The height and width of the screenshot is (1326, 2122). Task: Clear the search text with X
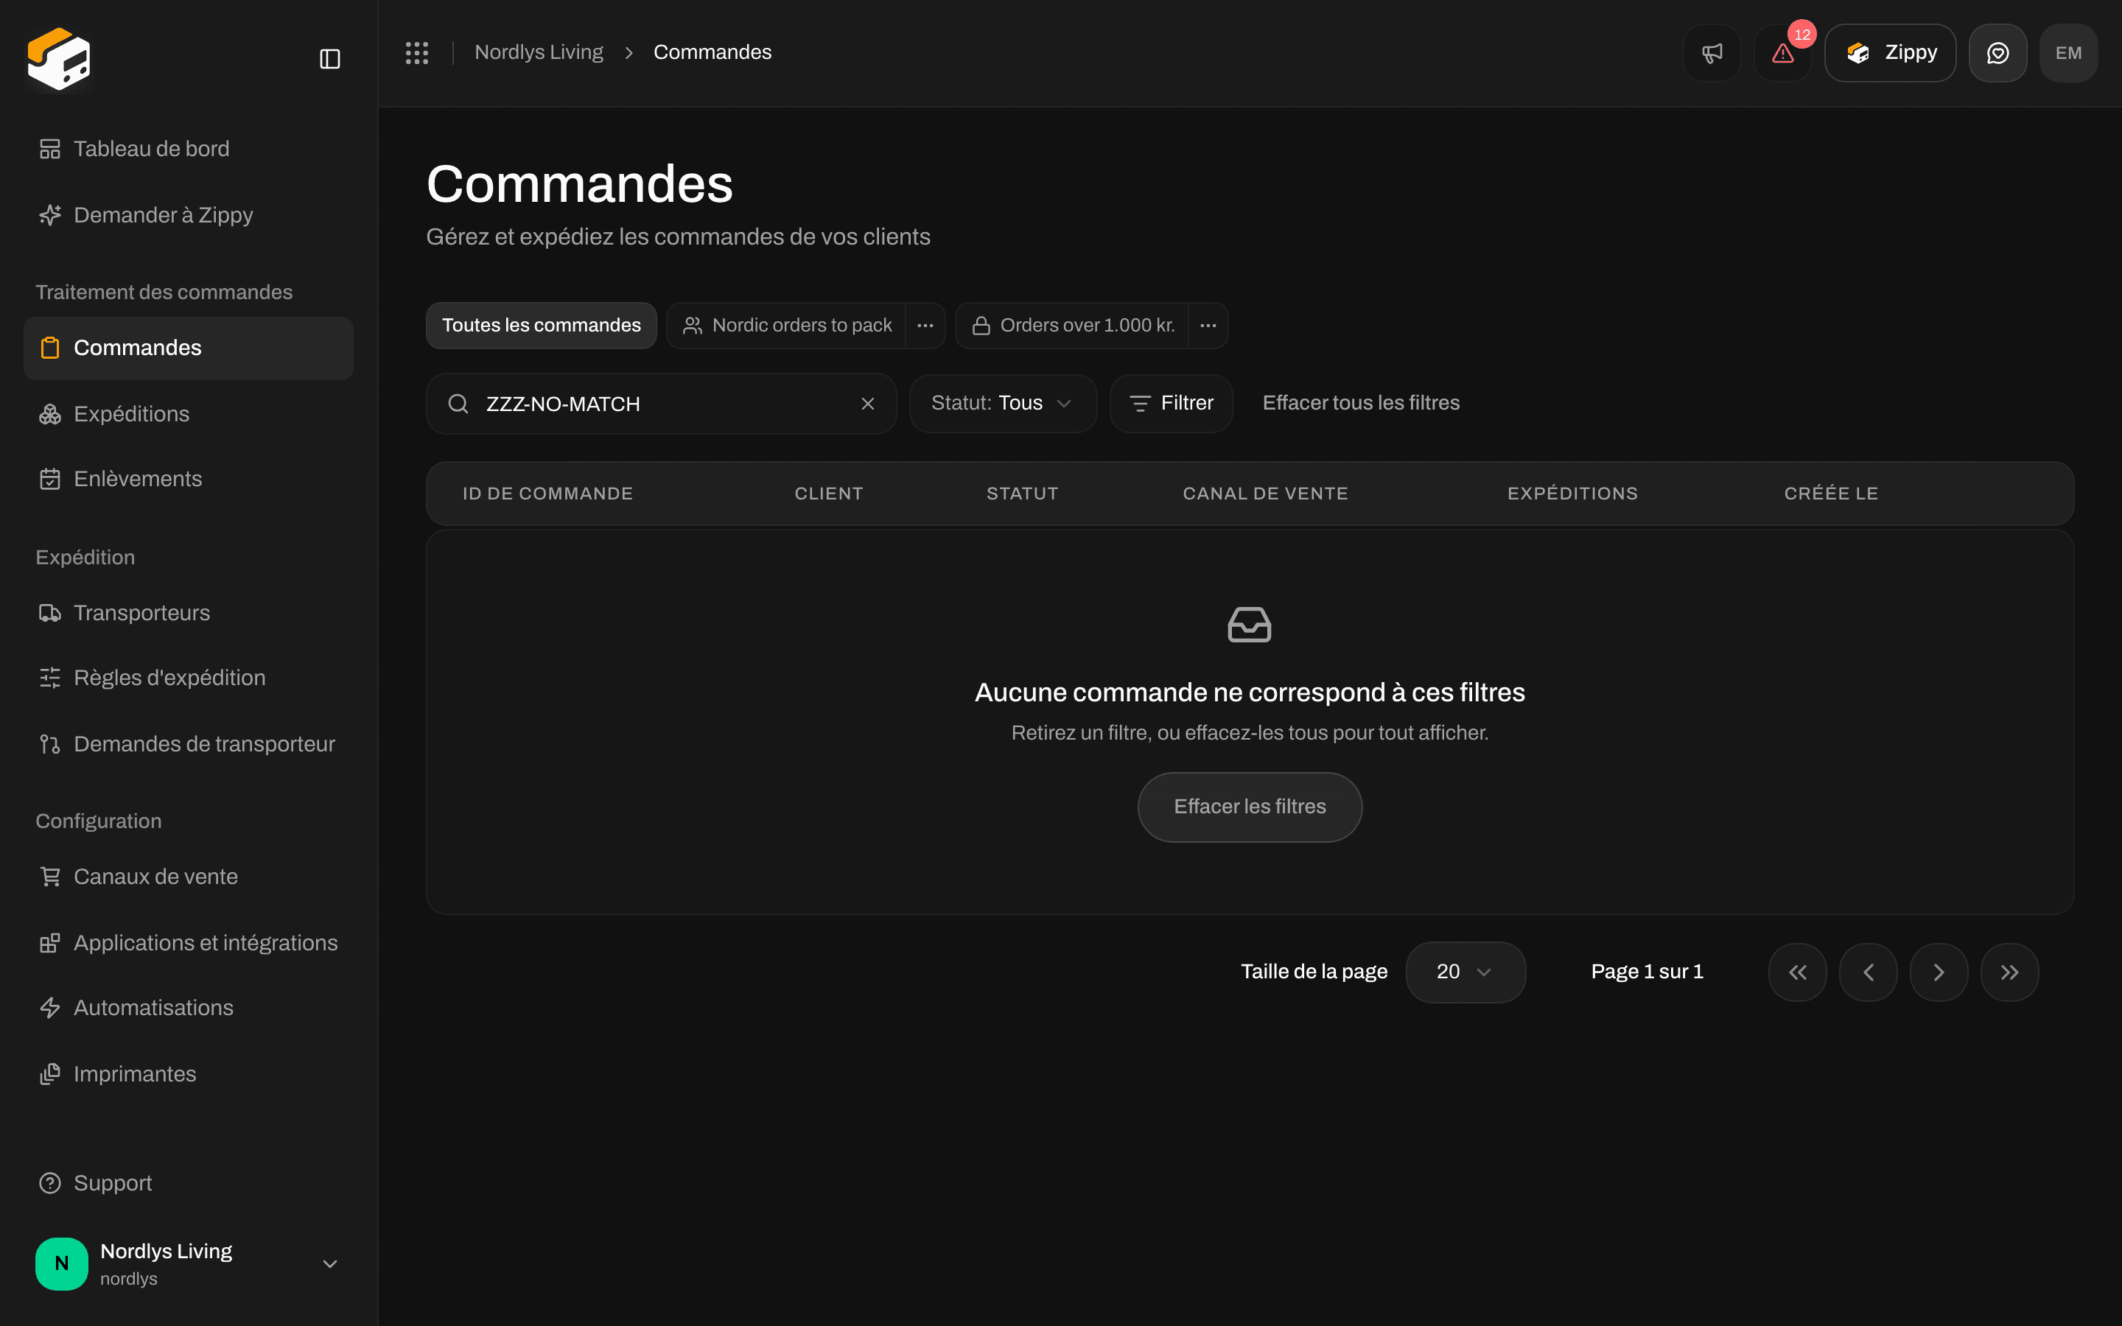coord(868,404)
